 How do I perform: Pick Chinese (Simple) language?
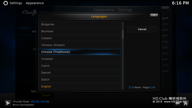coord(79,45)
